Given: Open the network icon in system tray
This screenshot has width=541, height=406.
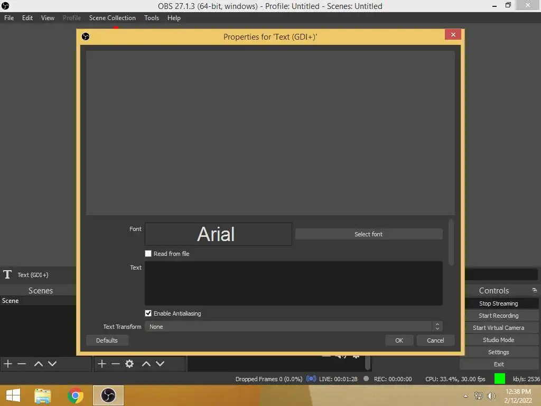Looking at the screenshot, I should (478, 395).
